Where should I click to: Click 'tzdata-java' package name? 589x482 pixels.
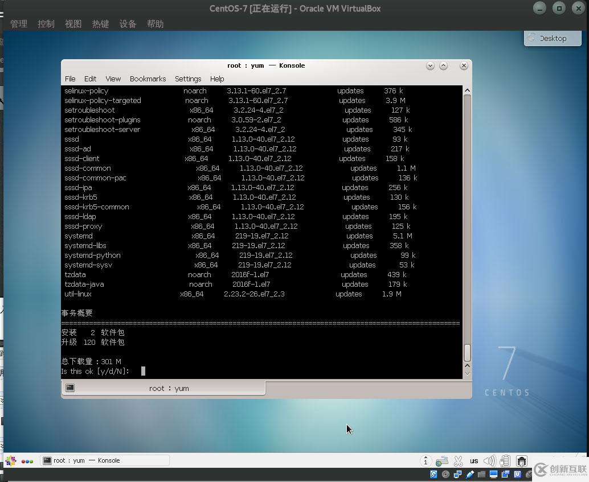pos(84,285)
